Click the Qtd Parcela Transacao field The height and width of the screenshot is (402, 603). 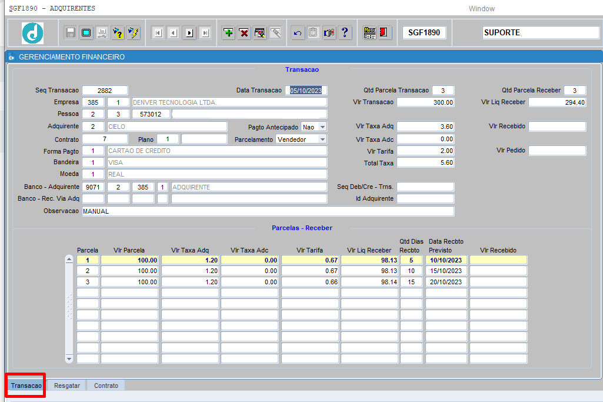point(443,91)
